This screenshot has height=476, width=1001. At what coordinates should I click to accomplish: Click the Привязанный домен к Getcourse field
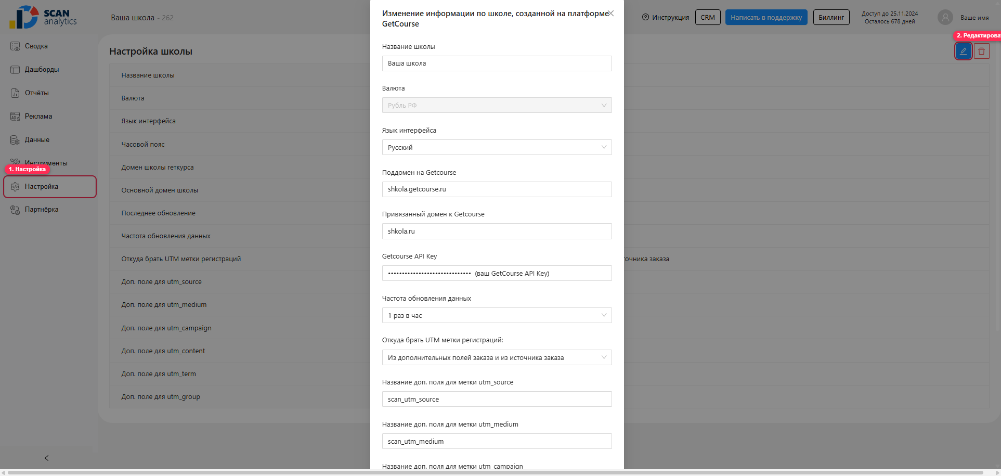click(497, 231)
